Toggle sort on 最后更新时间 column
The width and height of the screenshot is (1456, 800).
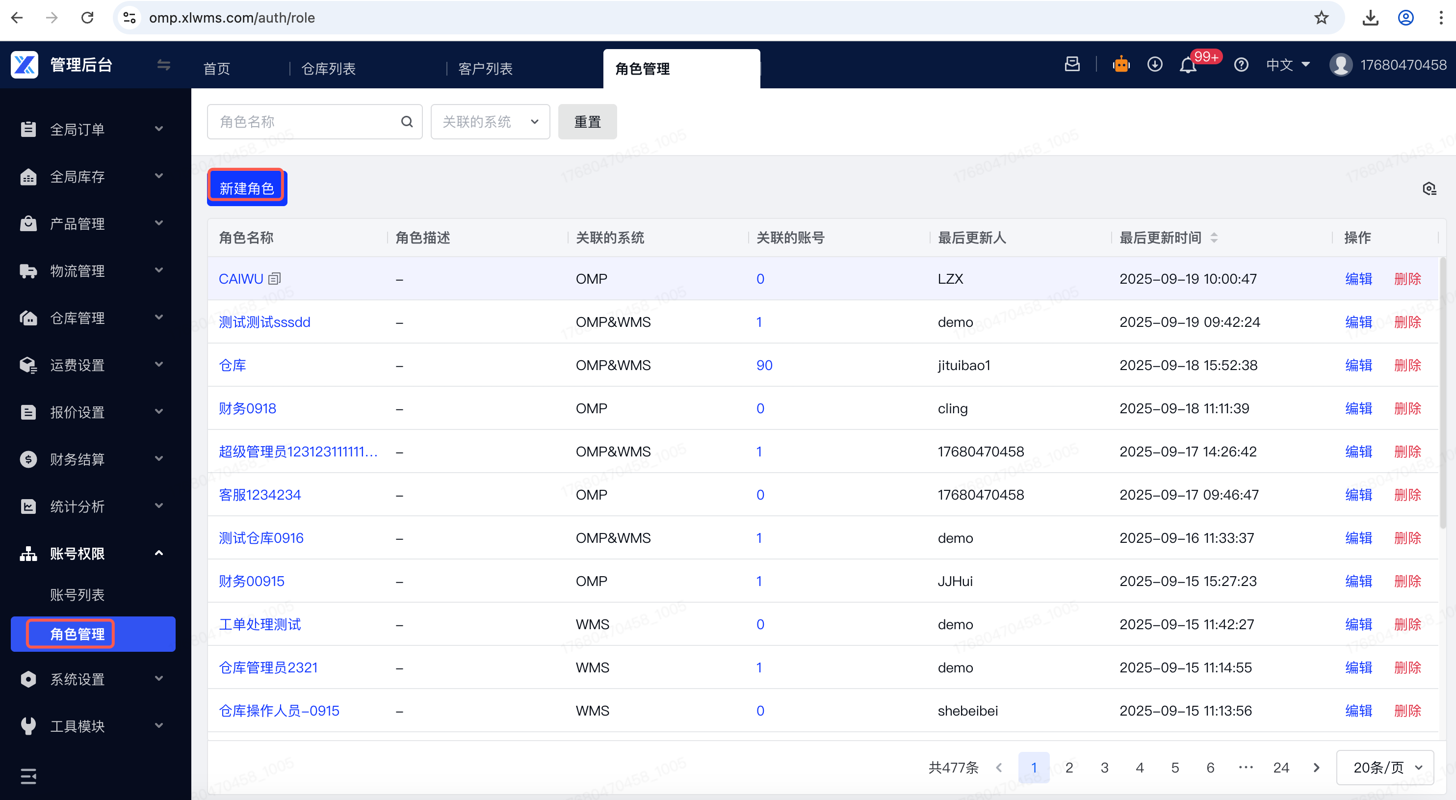(1214, 238)
